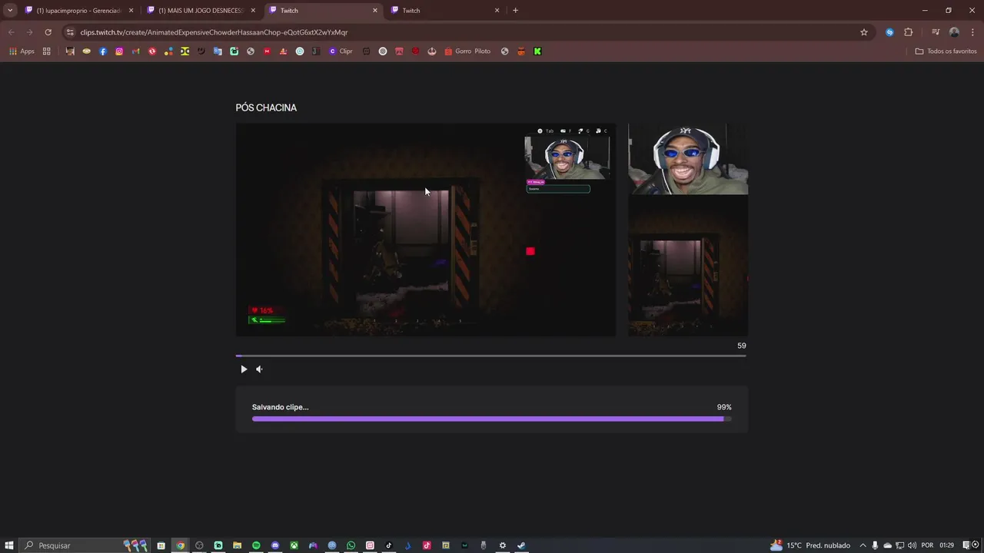Open the clock showing 01:29

[x=946, y=545]
